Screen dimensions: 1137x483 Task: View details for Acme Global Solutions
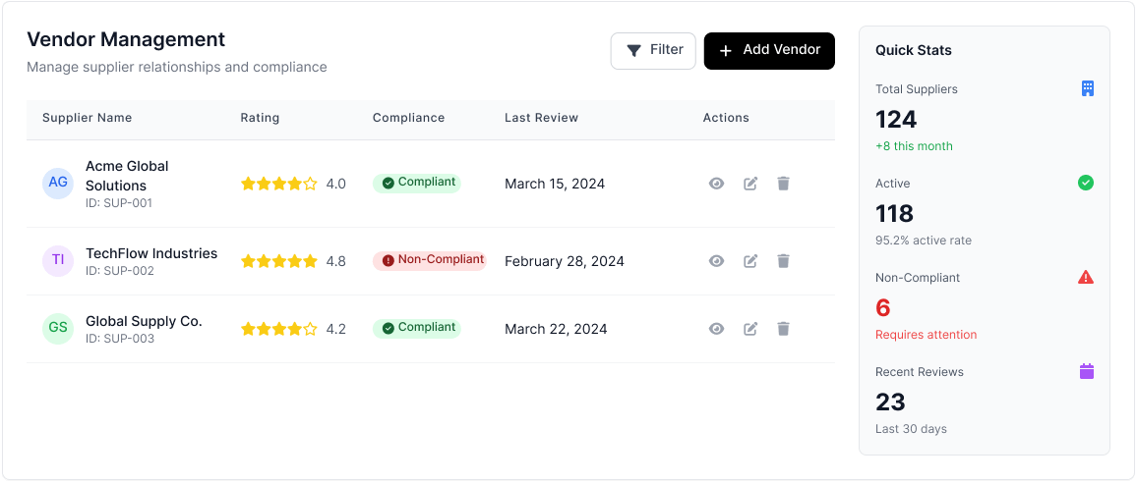coord(716,184)
